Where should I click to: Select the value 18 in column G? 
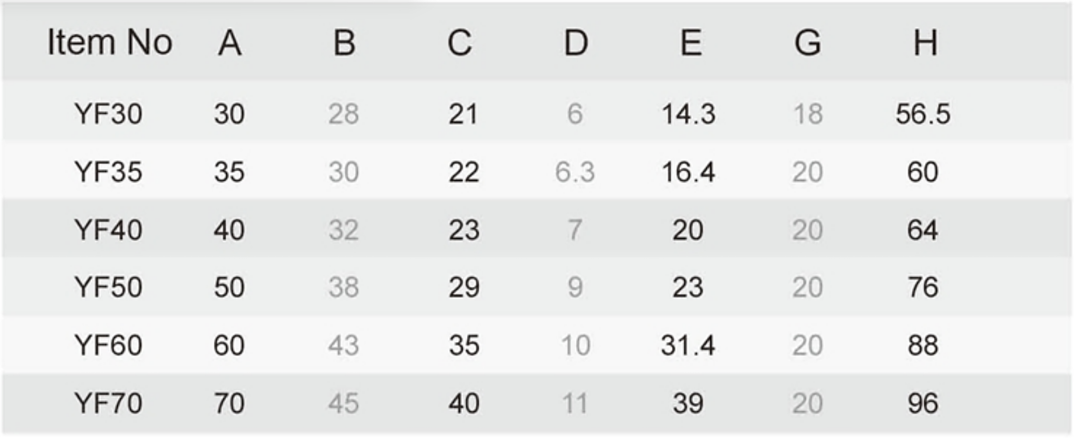808,113
